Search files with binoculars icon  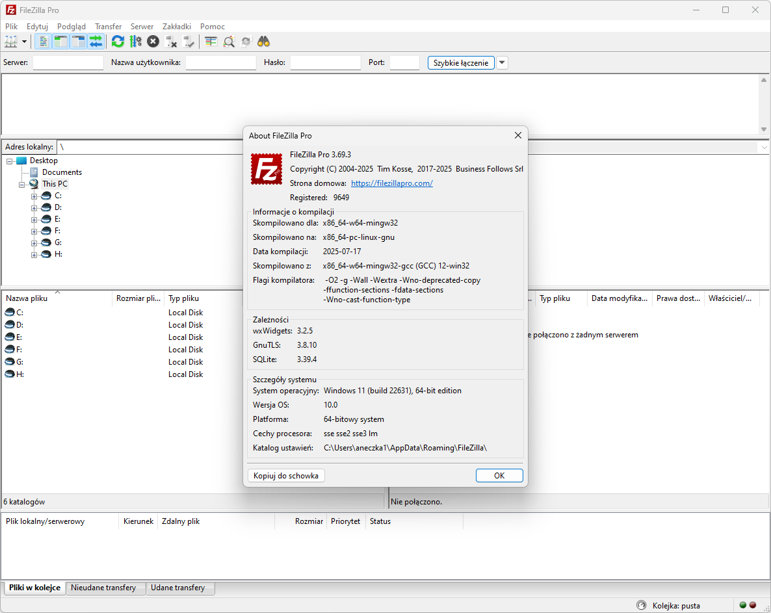(x=263, y=42)
